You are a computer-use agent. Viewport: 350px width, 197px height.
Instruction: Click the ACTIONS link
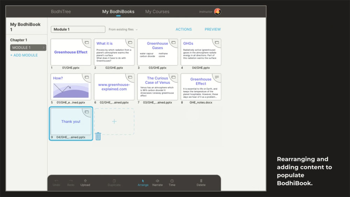pyautogui.click(x=183, y=29)
